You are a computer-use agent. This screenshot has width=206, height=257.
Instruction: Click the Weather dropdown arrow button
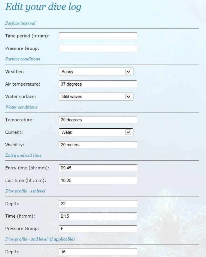tap(129, 71)
